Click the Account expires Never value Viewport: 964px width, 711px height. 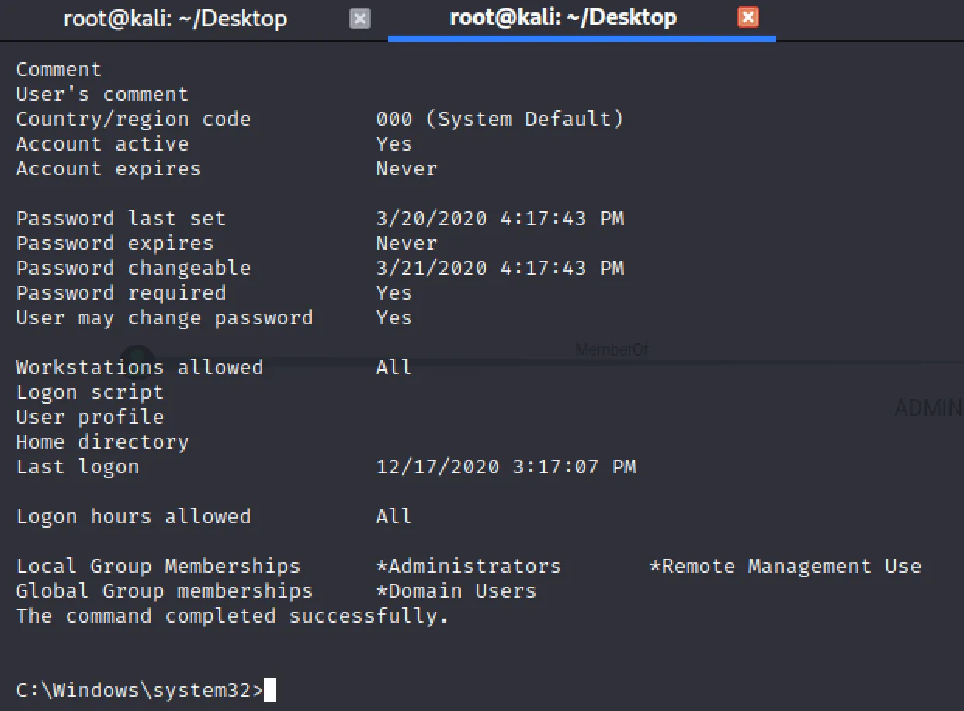click(407, 168)
